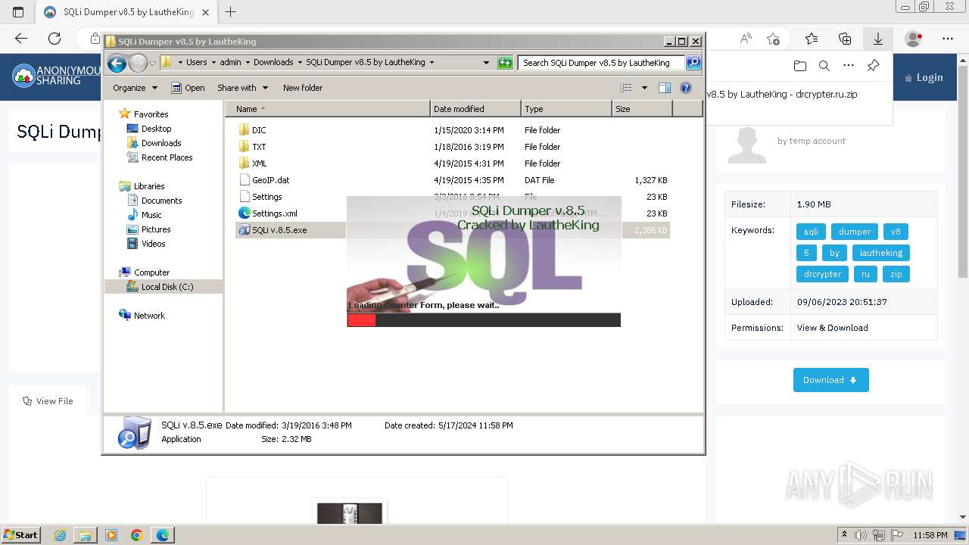Click the Search SQLi Dumper input field
The height and width of the screenshot is (545, 969).
pos(601,63)
